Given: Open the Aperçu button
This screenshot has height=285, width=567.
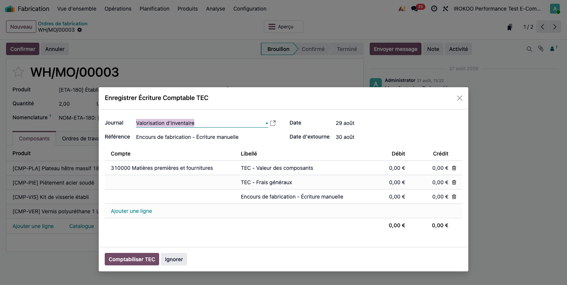Looking at the screenshot, I should (x=283, y=27).
